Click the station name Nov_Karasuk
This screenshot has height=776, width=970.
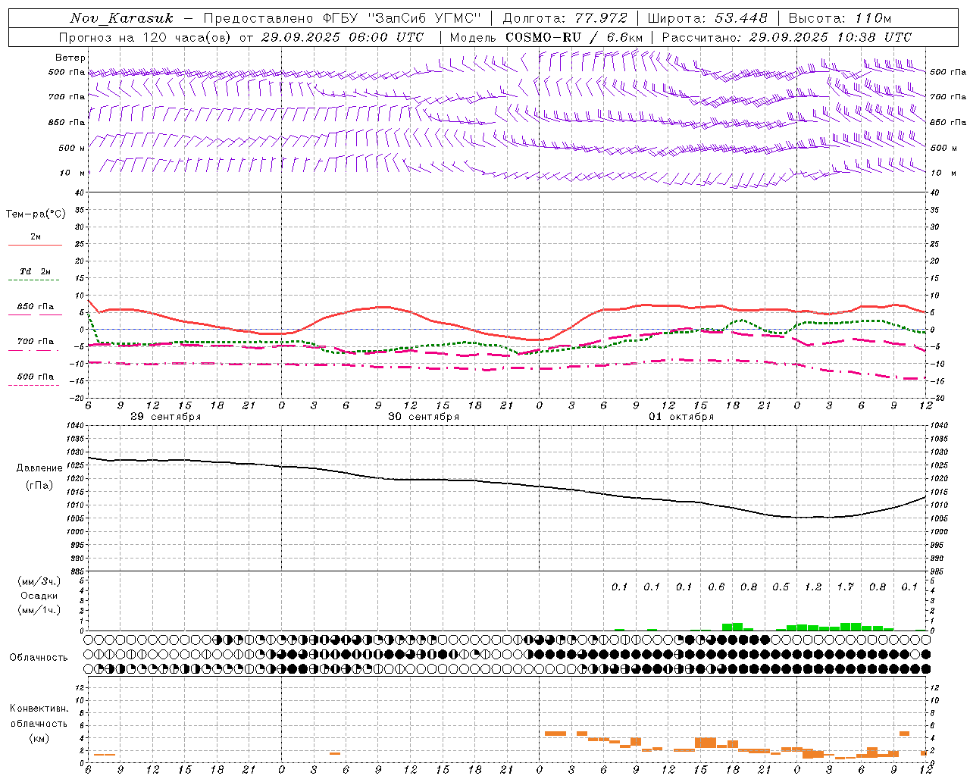pyautogui.click(x=121, y=18)
